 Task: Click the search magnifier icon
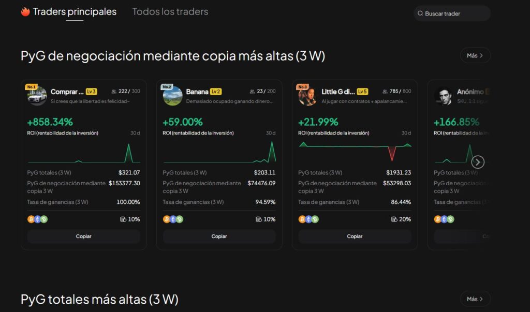click(x=420, y=13)
